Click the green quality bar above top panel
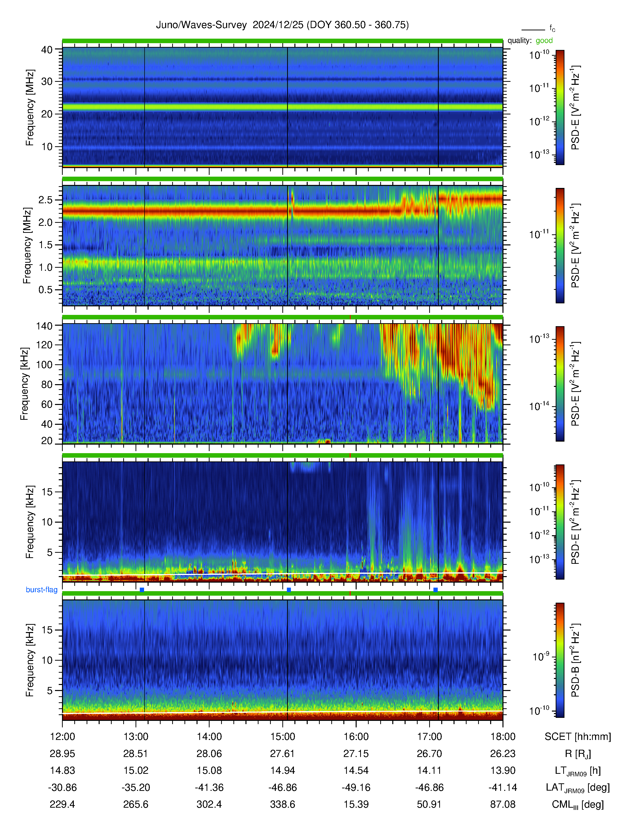The image size is (640, 828). (x=282, y=41)
